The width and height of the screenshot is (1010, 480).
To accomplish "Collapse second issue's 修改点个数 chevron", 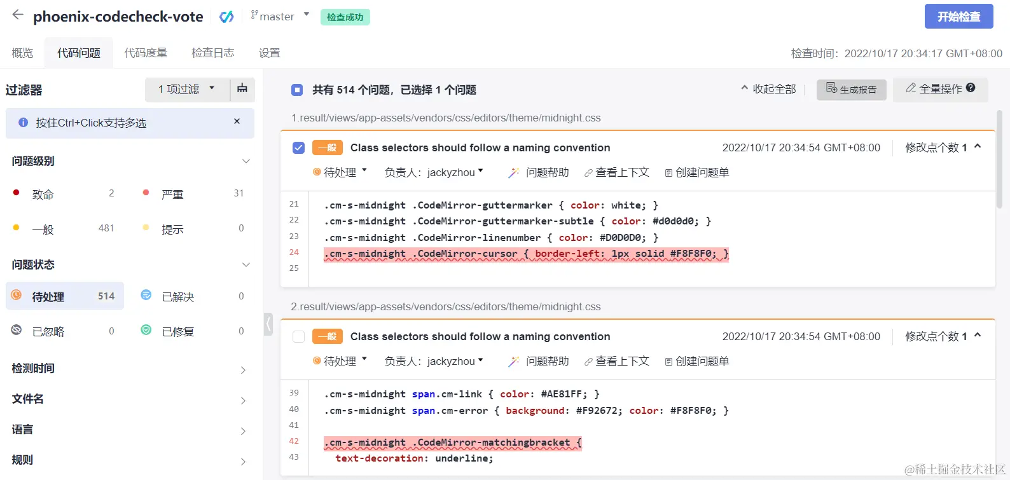I will (978, 335).
